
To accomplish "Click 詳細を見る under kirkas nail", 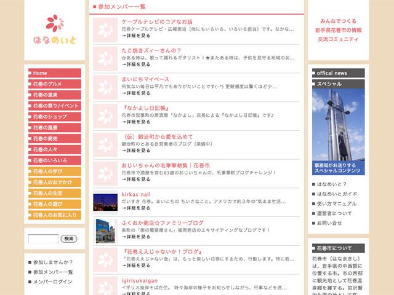I will click(x=136, y=208).
